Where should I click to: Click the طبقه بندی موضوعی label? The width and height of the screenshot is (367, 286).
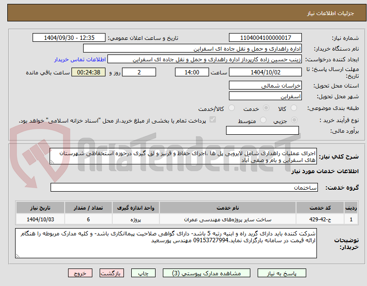click(333, 108)
